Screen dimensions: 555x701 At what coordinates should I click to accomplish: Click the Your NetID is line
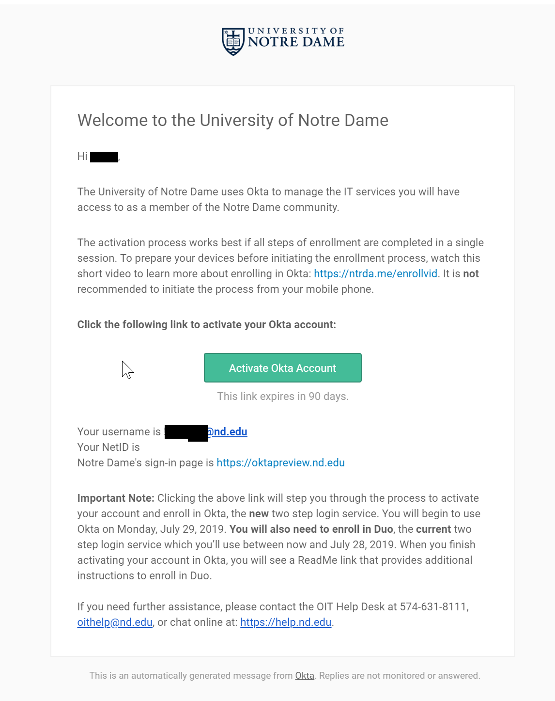click(x=108, y=447)
